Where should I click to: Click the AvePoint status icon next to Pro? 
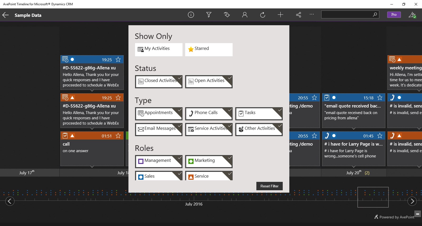click(412, 15)
